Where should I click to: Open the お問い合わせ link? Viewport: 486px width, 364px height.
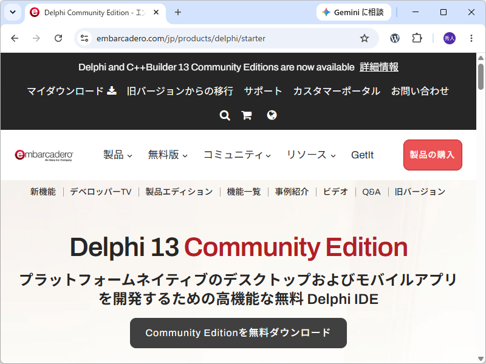[x=420, y=91]
